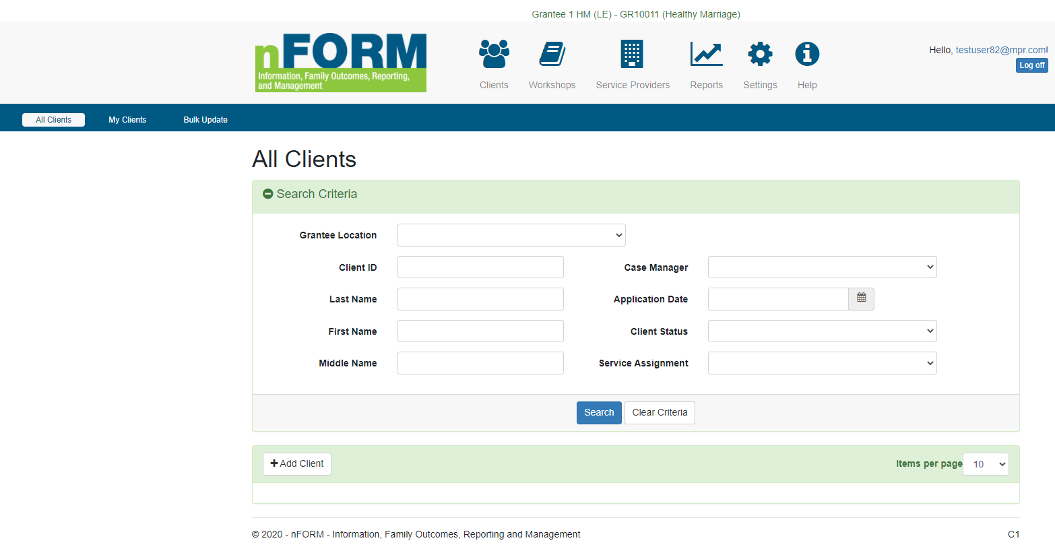Open the Client Status dropdown
This screenshot has width=1055, height=553.
[822, 331]
